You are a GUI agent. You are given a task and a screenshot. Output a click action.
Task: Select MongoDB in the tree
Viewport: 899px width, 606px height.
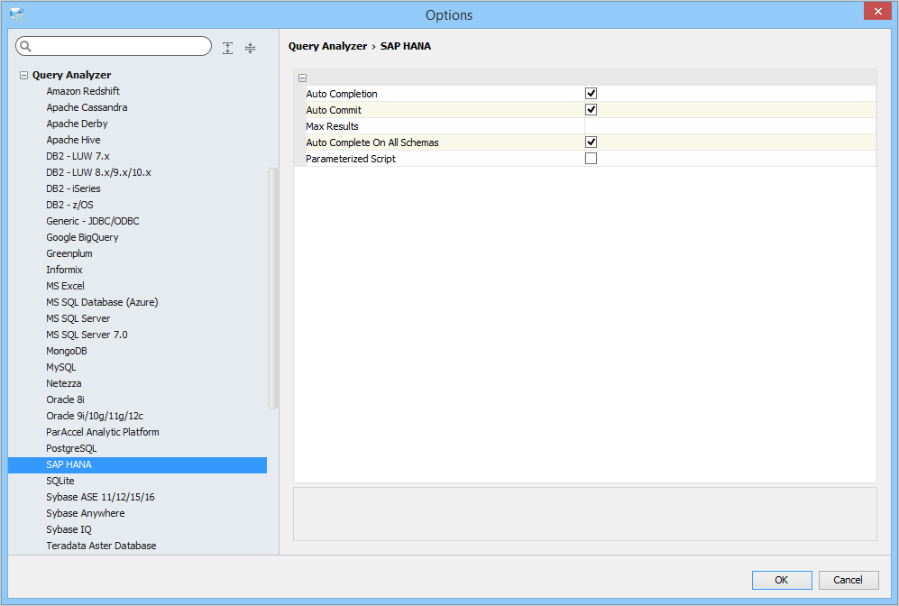[67, 351]
